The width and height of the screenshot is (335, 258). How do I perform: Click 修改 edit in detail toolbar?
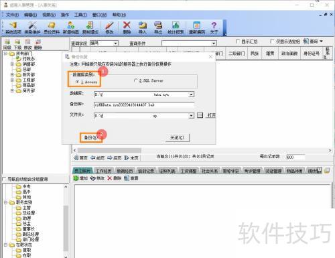(x=97, y=178)
